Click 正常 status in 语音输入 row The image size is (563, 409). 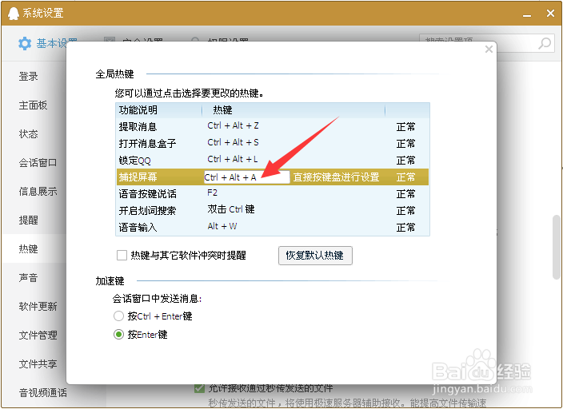[405, 227]
